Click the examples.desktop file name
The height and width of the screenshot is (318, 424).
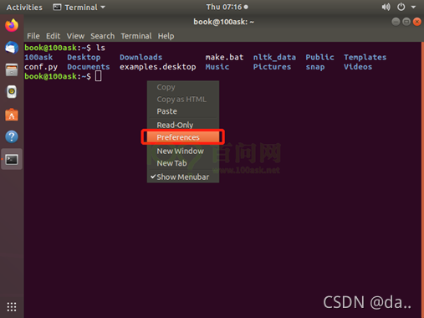click(x=158, y=67)
